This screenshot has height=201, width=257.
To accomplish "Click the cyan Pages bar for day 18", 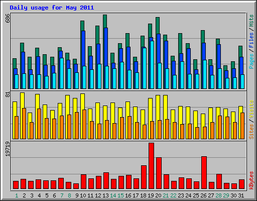I will click(x=145, y=68).
